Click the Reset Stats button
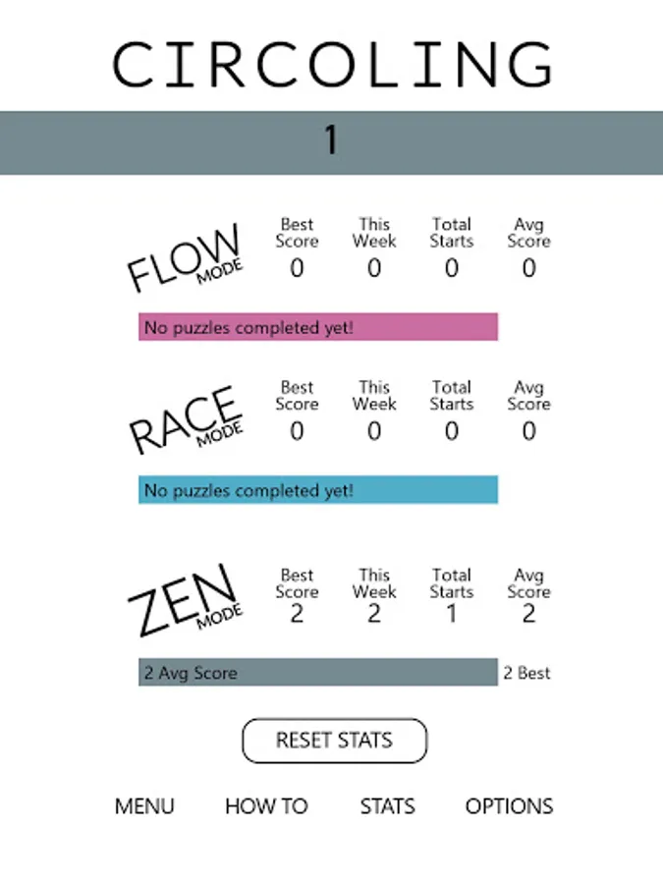Viewport: 663px width, 884px height. click(334, 741)
